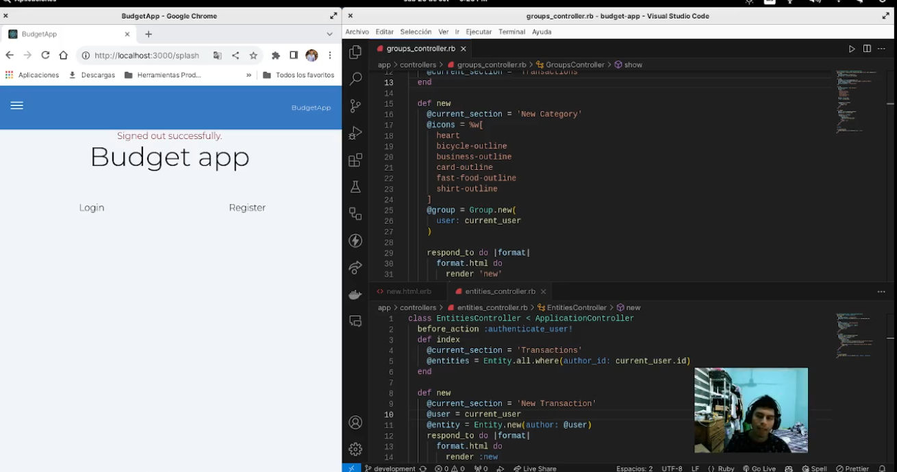Click the Run file play button in editor

(852, 49)
